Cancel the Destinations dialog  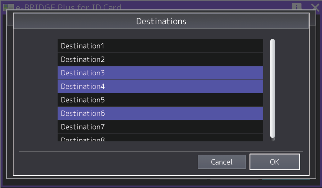click(222, 162)
